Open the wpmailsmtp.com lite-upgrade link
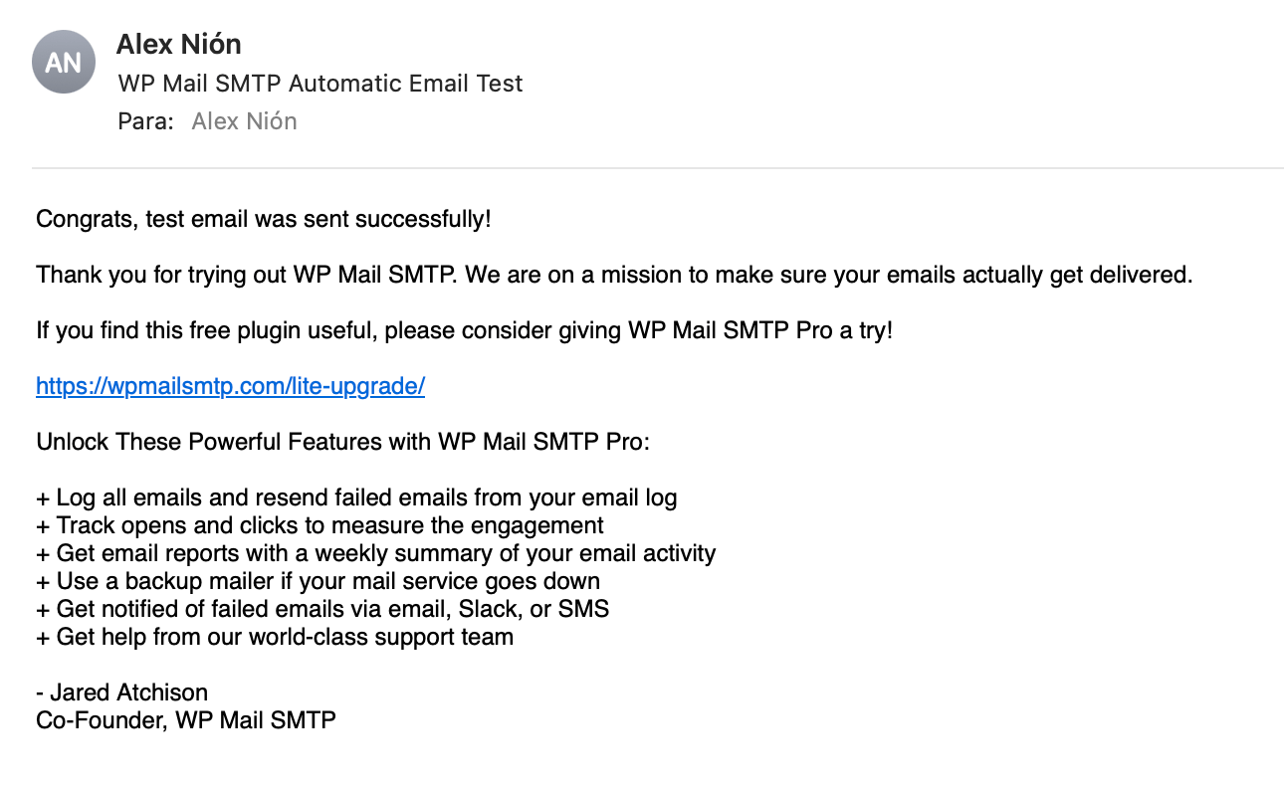Viewport: 1284px width, 792px height. [x=230, y=386]
